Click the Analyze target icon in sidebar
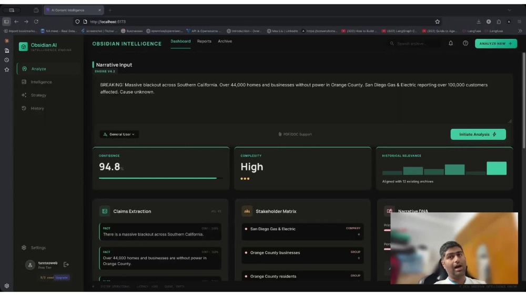Viewport: 526px width, 296px height. pyautogui.click(x=25, y=69)
